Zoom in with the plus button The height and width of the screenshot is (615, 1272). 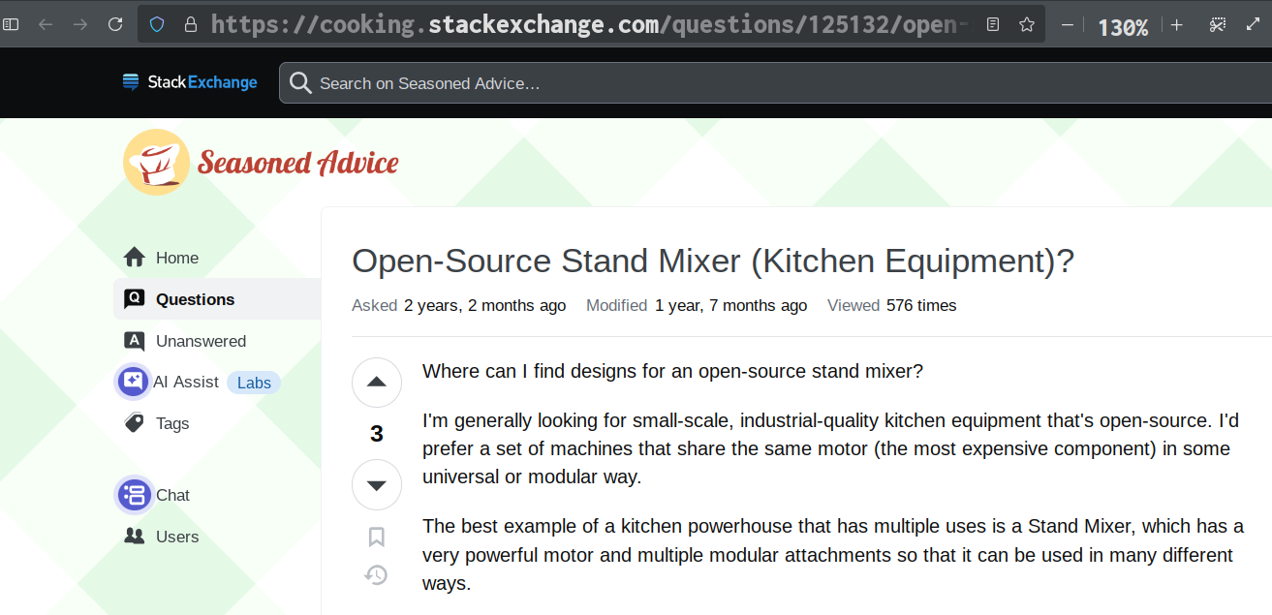pyautogui.click(x=1176, y=25)
